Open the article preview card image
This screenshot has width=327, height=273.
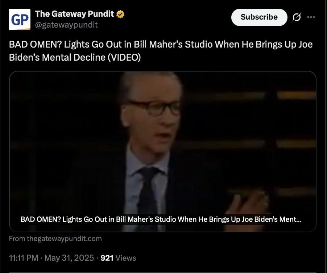(163, 151)
